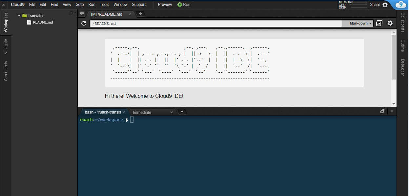
Task: Open the Collaborate side panel
Action: (x=403, y=23)
